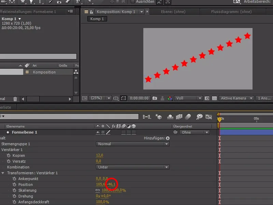
Task: Select the star shape tool in toolbar
Action: [23, 2]
